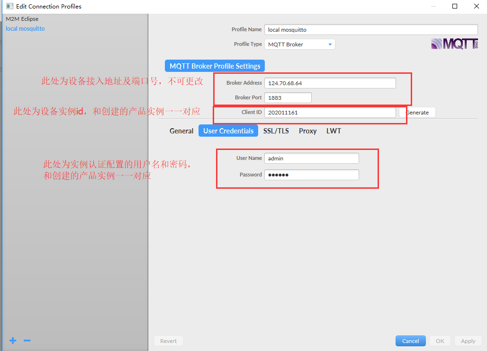Click the minus icon to remove profile
The image size is (487, 351).
[x=27, y=341]
